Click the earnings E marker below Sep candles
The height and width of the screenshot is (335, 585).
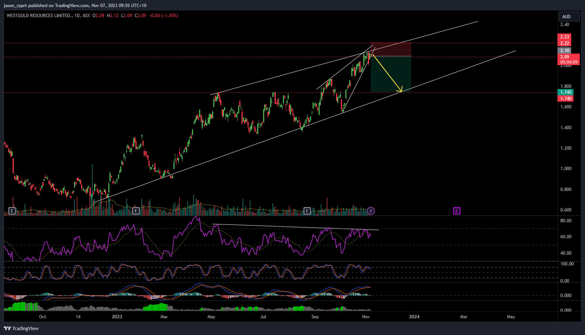click(x=307, y=211)
